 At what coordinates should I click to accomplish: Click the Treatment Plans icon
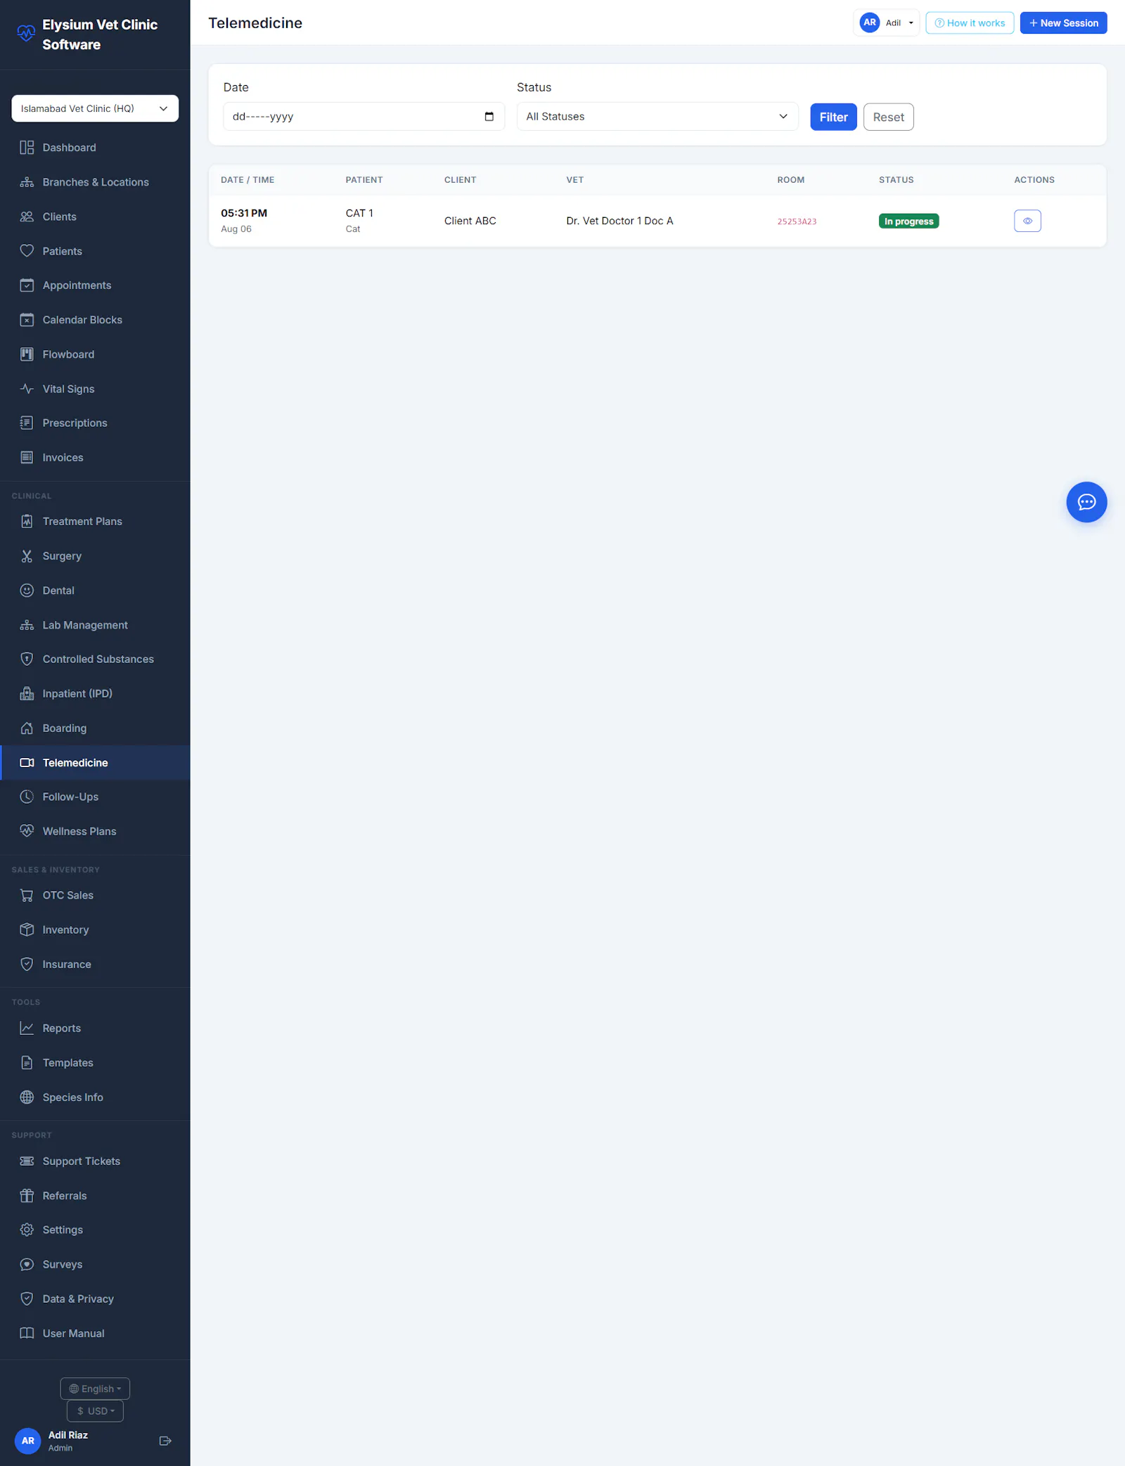27,522
